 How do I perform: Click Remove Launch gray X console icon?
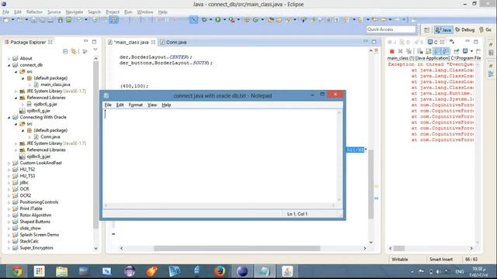pyautogui.click(x=401, y=51)
